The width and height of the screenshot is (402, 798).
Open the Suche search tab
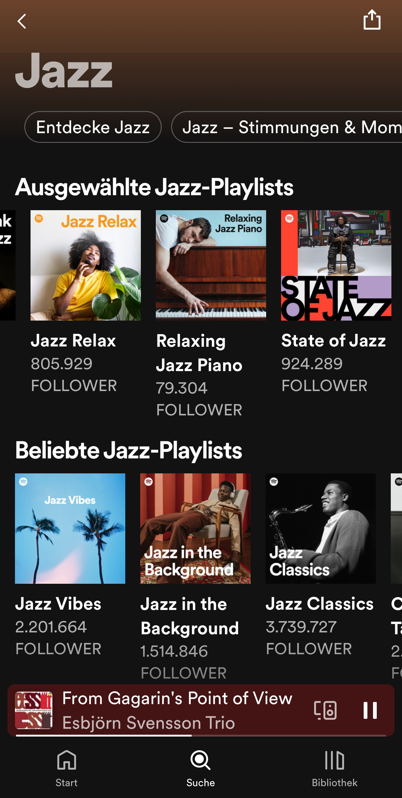[x=201, y=768]
